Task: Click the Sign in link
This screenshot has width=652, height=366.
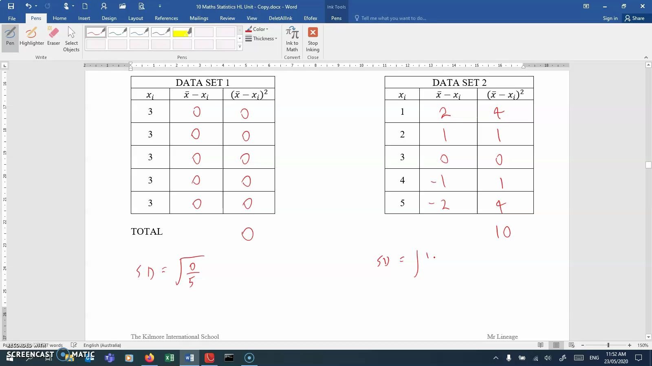Action: pyautogui.click(x=610, y=18)
